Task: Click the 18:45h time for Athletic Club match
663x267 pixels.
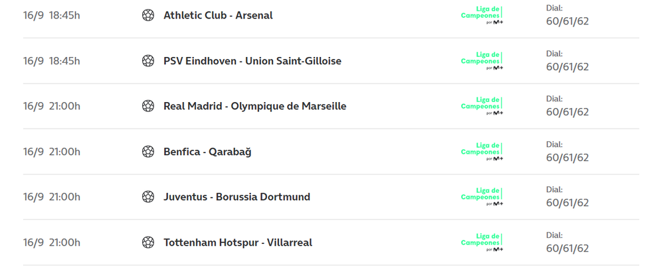Action: coord(64,15)
